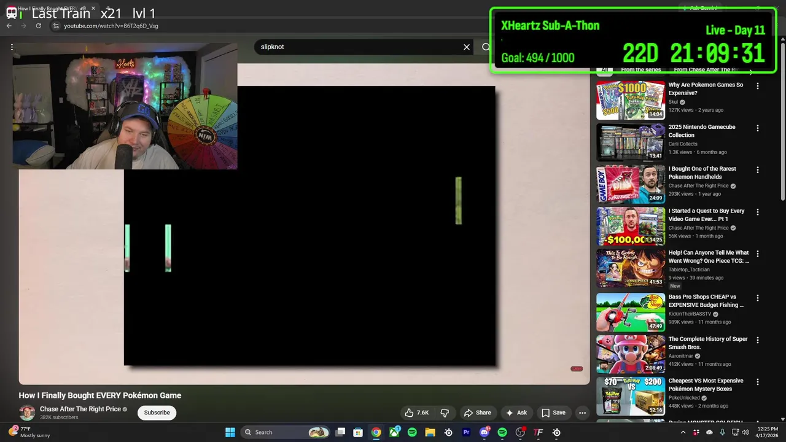Open Task View from the taskbar
The width and height of the screenshot is (786, 442).
pos(341,432)
